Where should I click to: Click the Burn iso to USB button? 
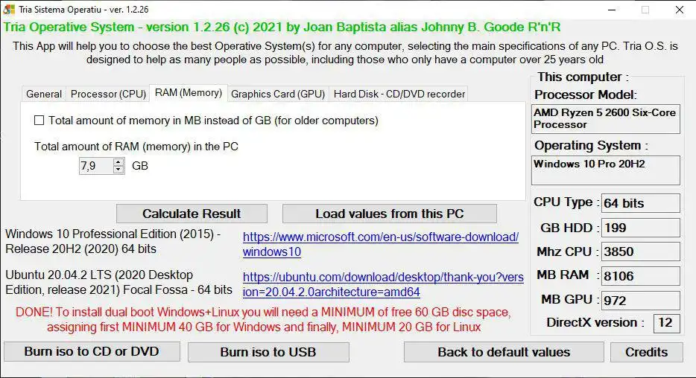click(268, 352)
